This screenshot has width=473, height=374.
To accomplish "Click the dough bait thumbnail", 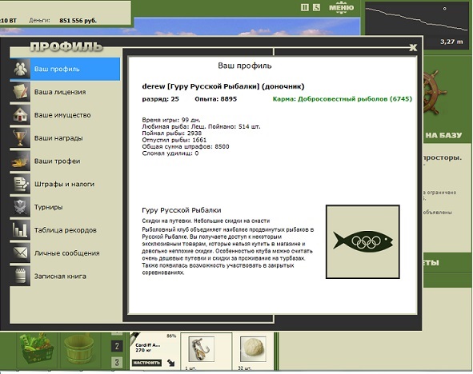I will coord(253,349).
